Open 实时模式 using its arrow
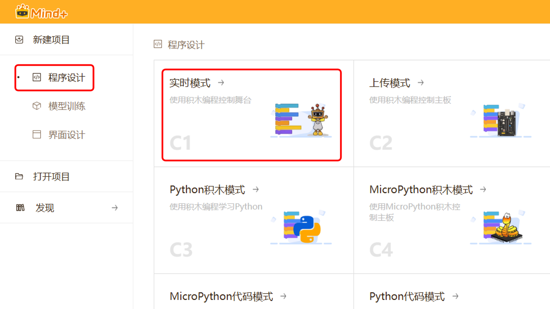Image resolution: width=550 pixels, height=309 pixels. pyautogui.click(x=221, y=83)
